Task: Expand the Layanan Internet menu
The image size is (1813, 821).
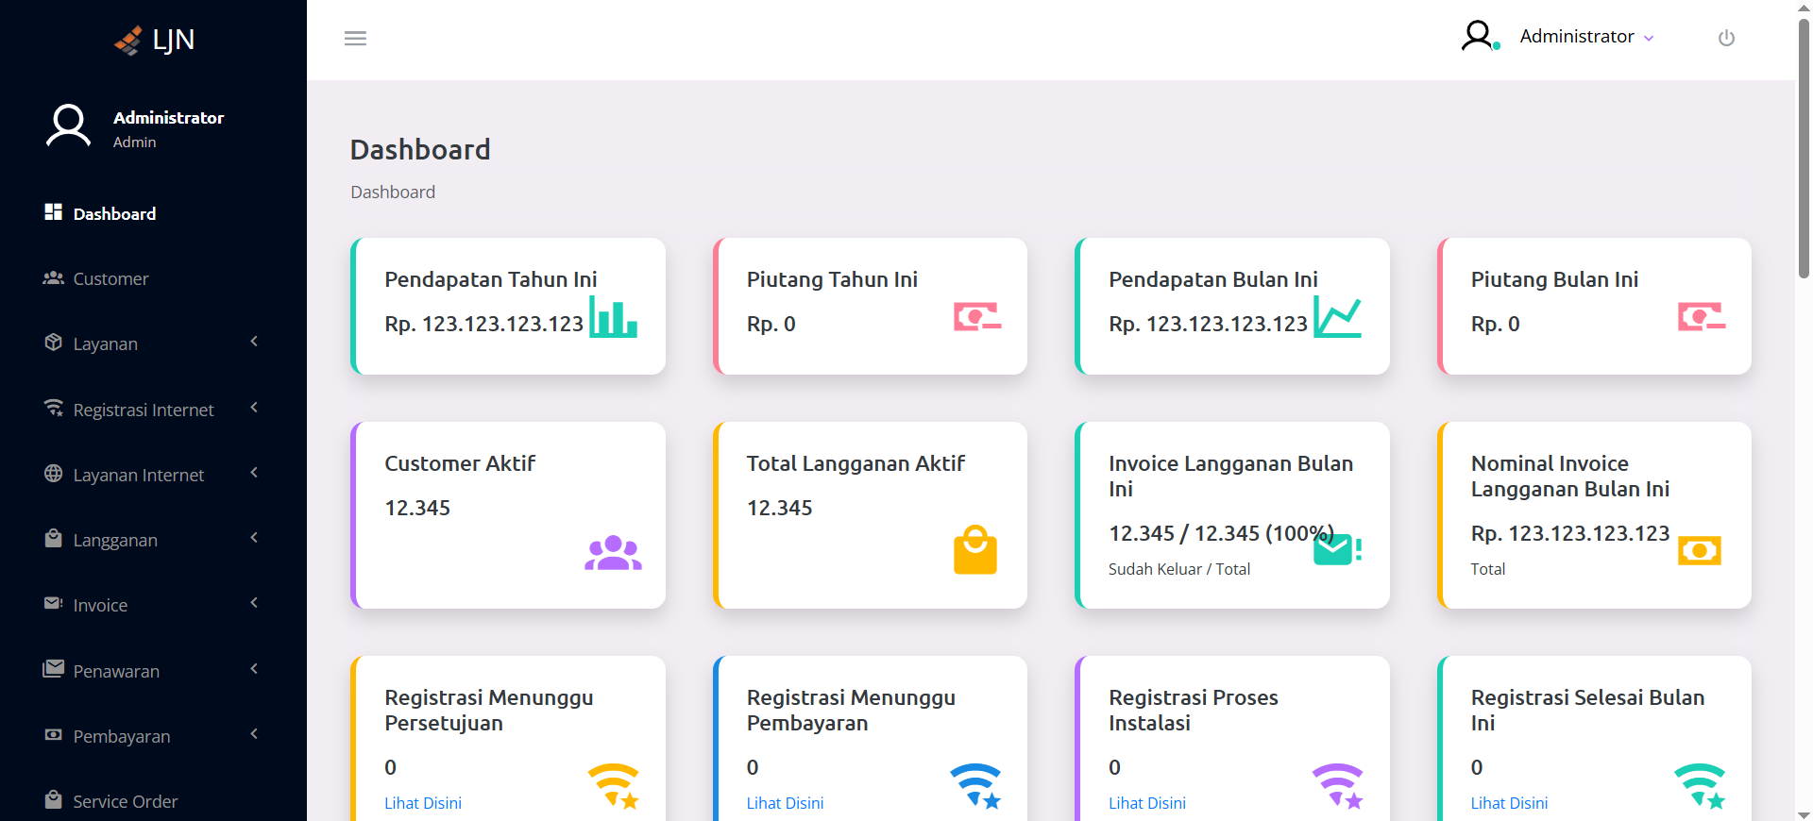Action: (x=138, y=475)
